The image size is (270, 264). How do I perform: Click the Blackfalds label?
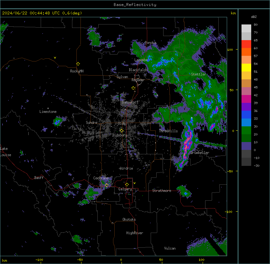(138, 70)
